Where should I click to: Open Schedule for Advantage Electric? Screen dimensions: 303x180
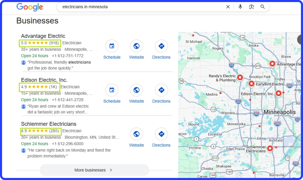coord(112,50)
